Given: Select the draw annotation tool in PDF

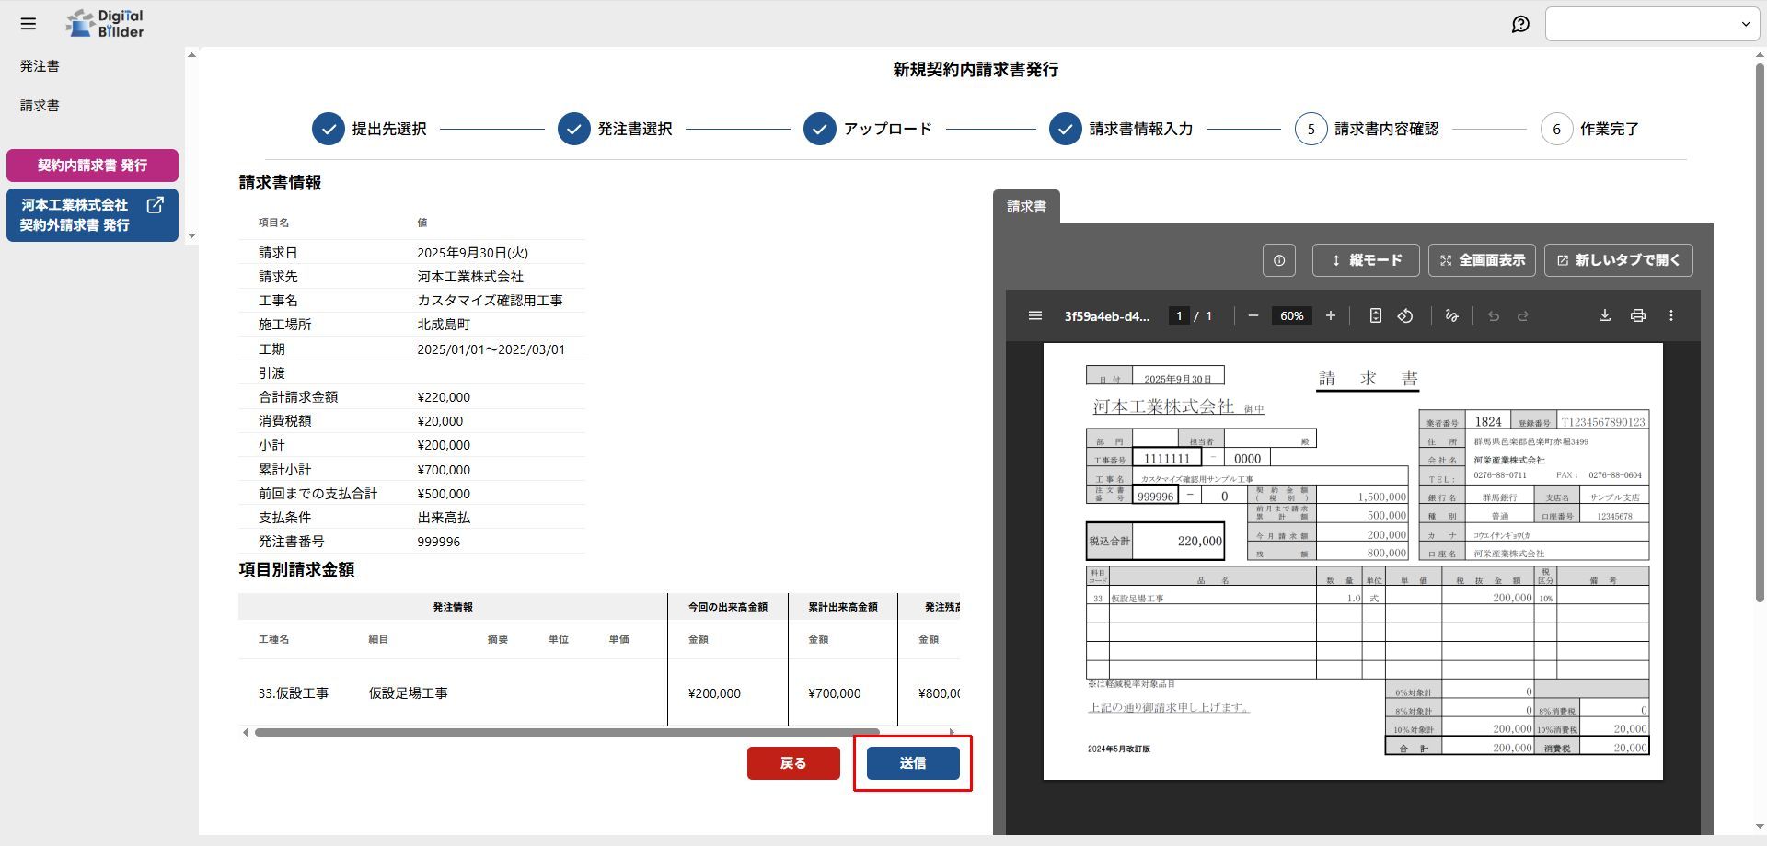Looking at the screenshot, I should pyautogui.click(x=1451, y=315).
